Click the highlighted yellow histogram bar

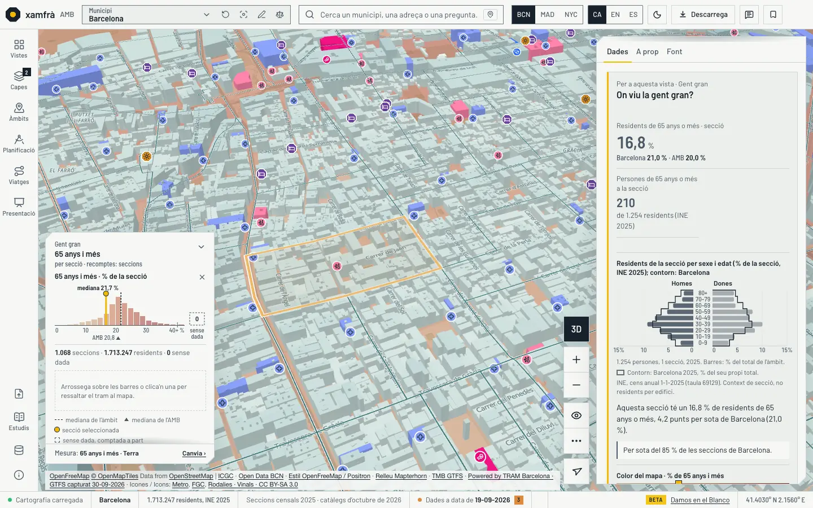click(106, 310)
